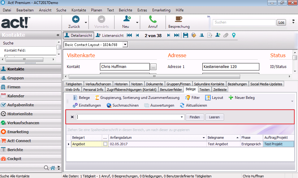Go to next contact record
Viewport: 298px width, 178px height.
click(169, 35)
